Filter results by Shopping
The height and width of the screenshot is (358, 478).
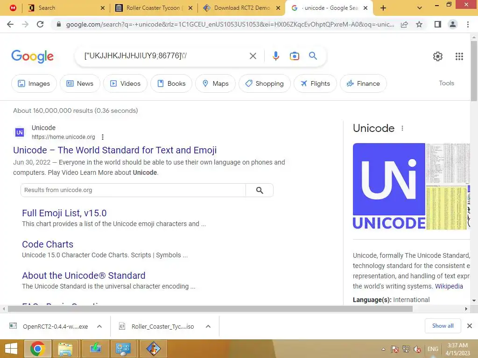[264, 83]
